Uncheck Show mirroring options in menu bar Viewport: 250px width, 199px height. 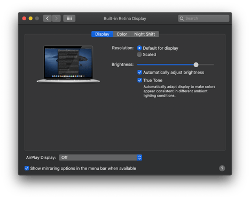click(x=27, y=168)
